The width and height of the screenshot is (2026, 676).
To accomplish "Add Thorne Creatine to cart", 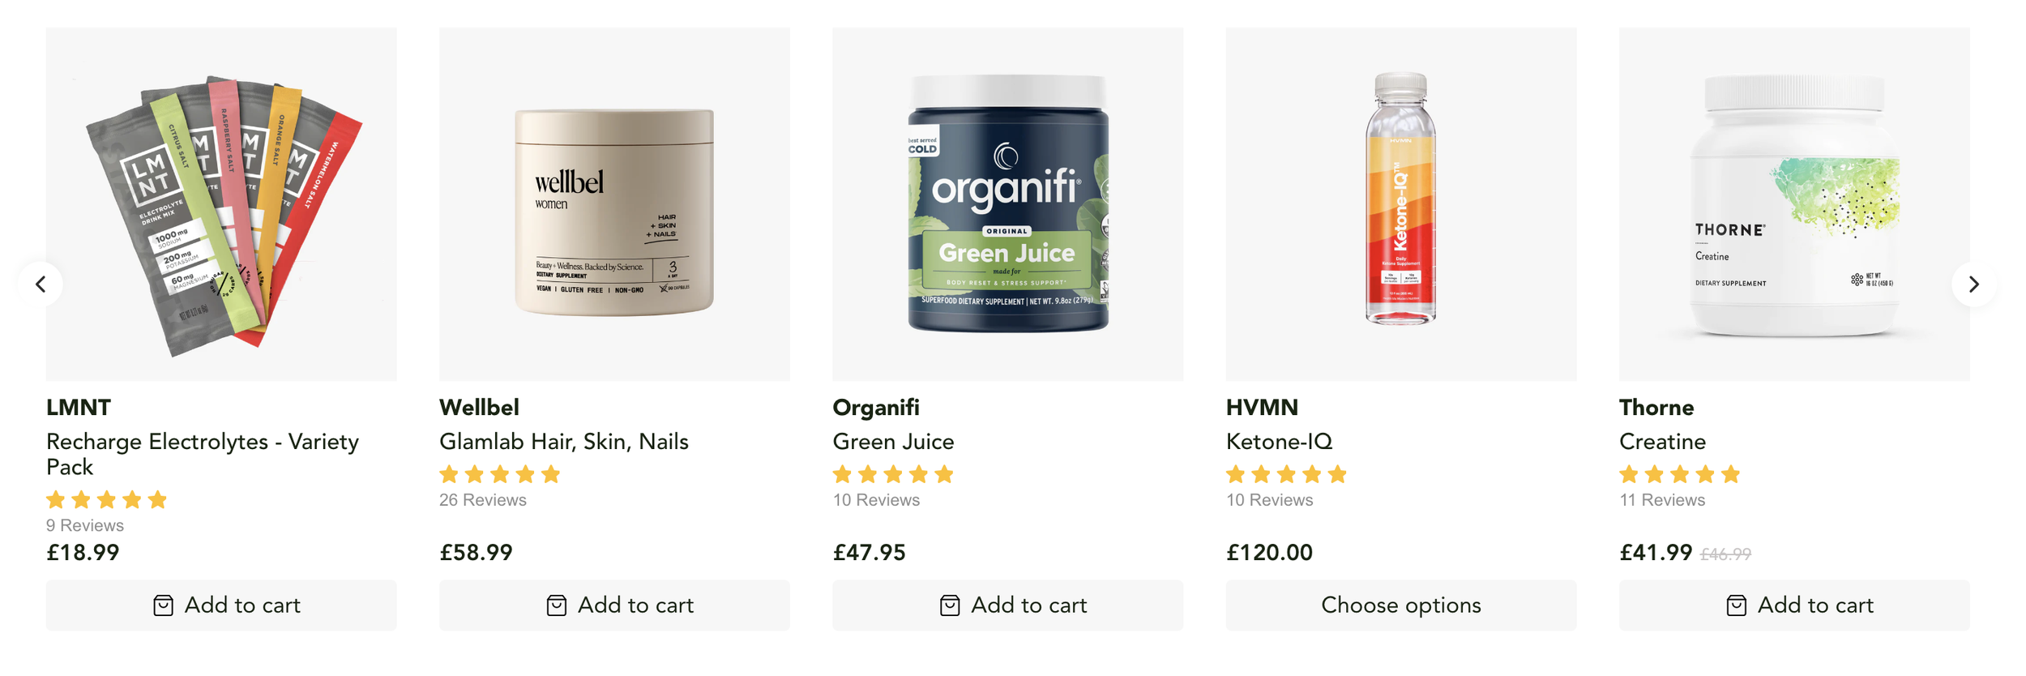I will pyautogui.click(x=1793, y=605).
